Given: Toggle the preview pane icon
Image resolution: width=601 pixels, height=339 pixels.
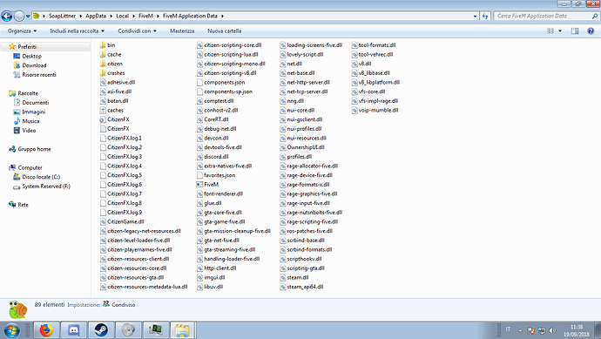Looking at the screenshot, I should point(575,31).
